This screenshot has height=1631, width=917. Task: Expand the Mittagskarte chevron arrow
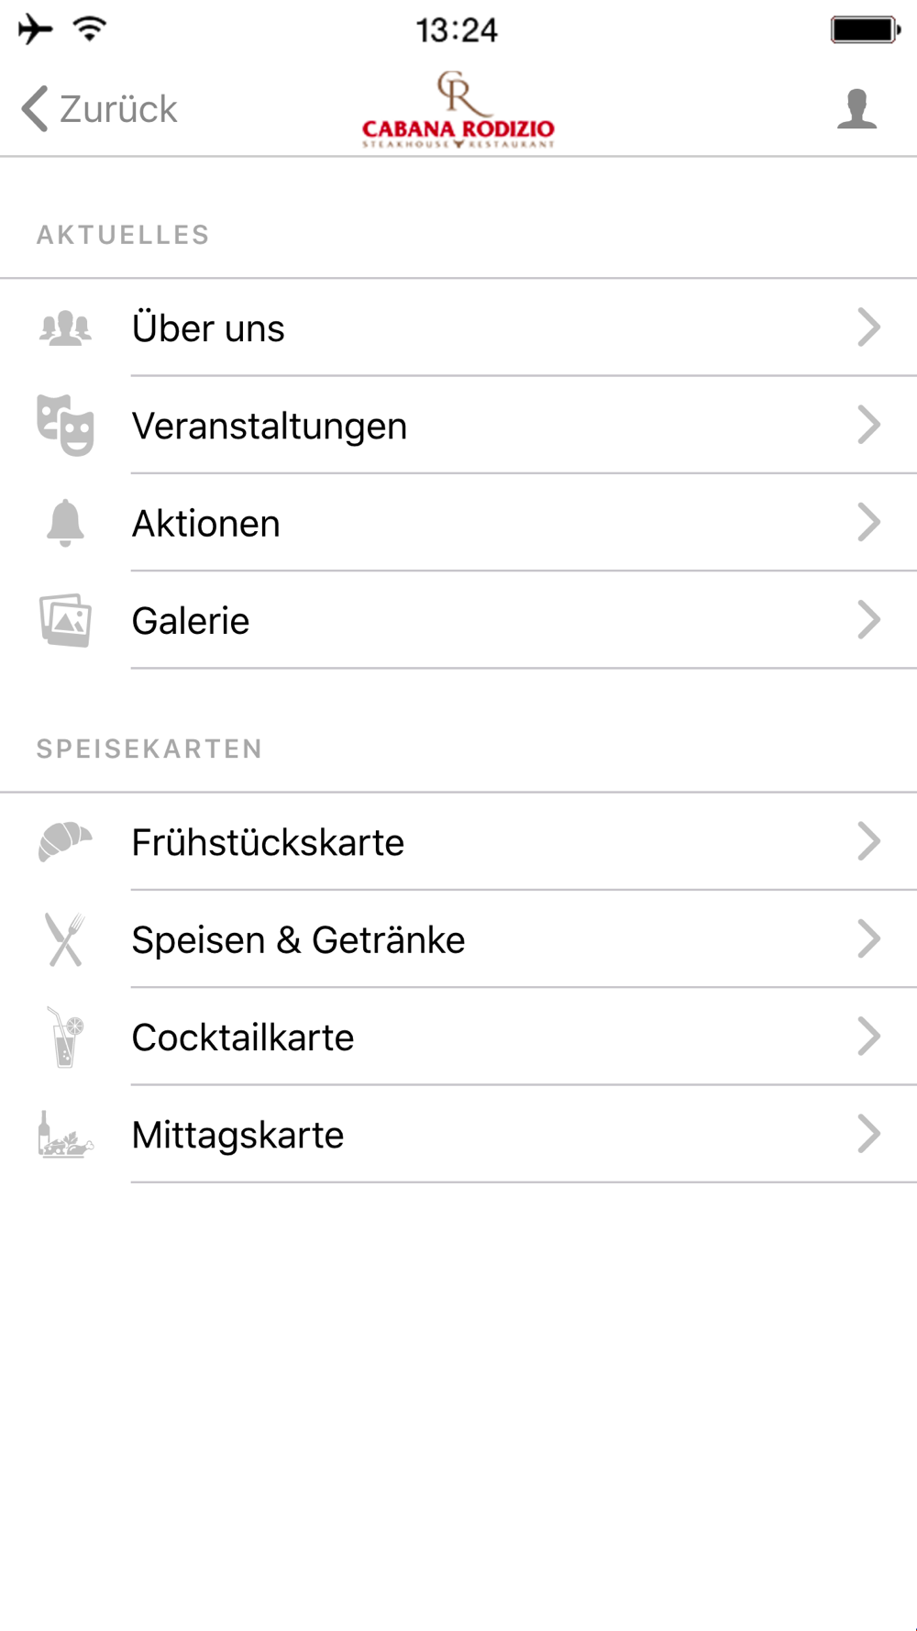tap(868, 1135)
